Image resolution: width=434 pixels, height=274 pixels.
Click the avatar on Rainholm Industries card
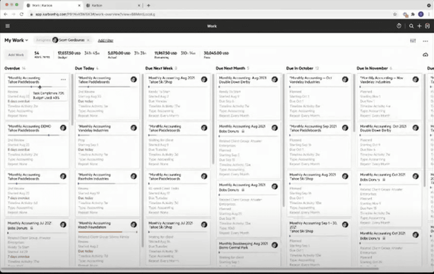coord(134,176)
